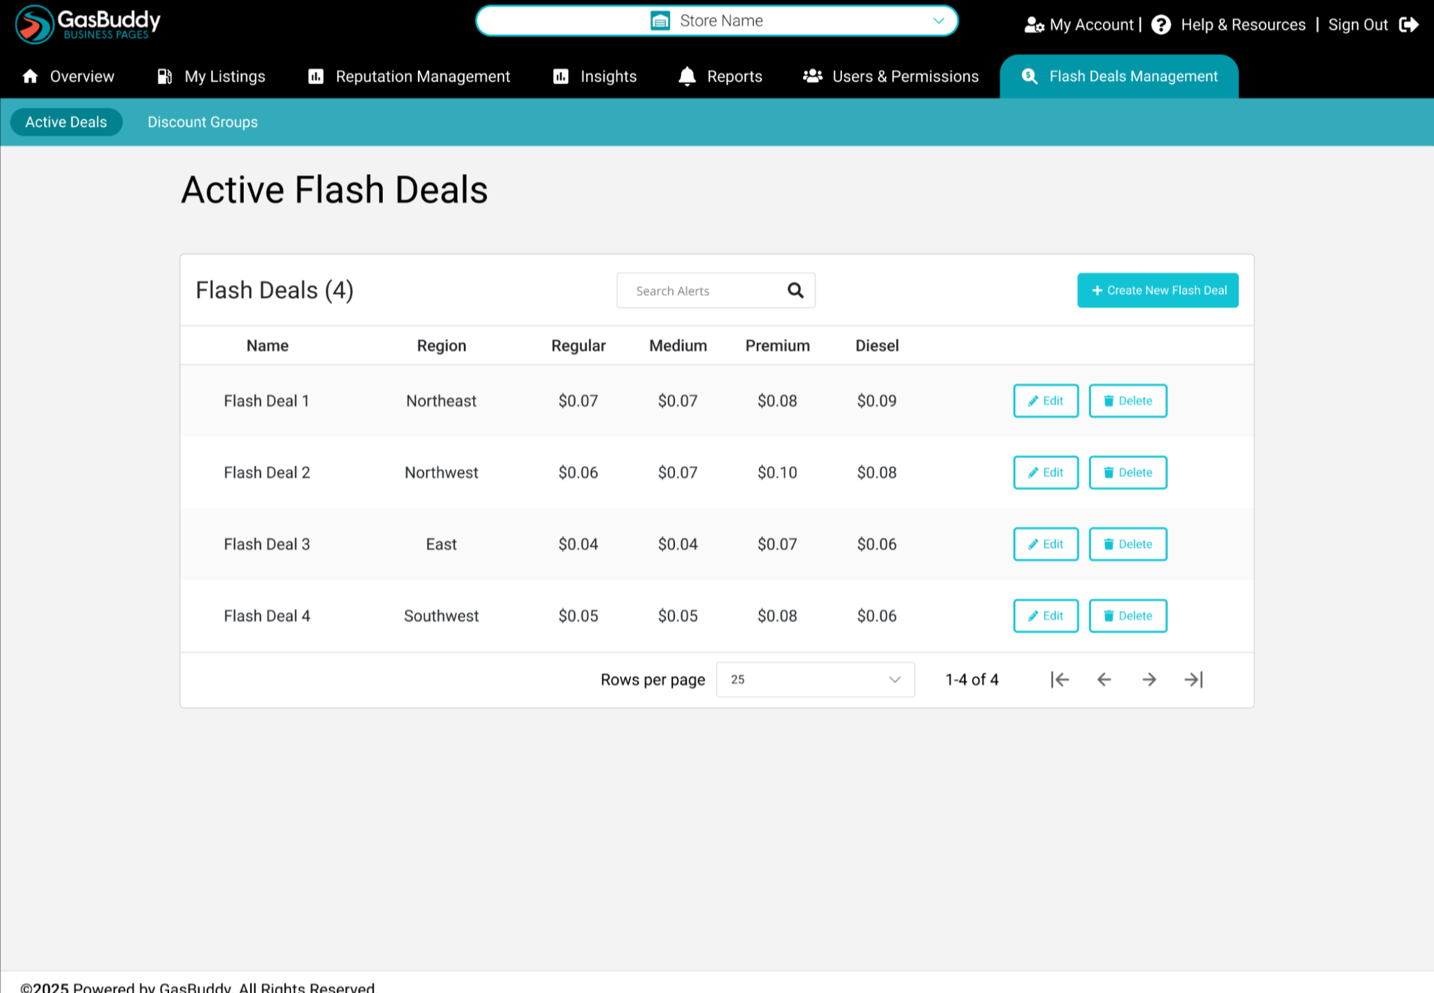Viewport: 1434px width, 993px height.
Task: Click the Insights chart icon
Action: 561,76
